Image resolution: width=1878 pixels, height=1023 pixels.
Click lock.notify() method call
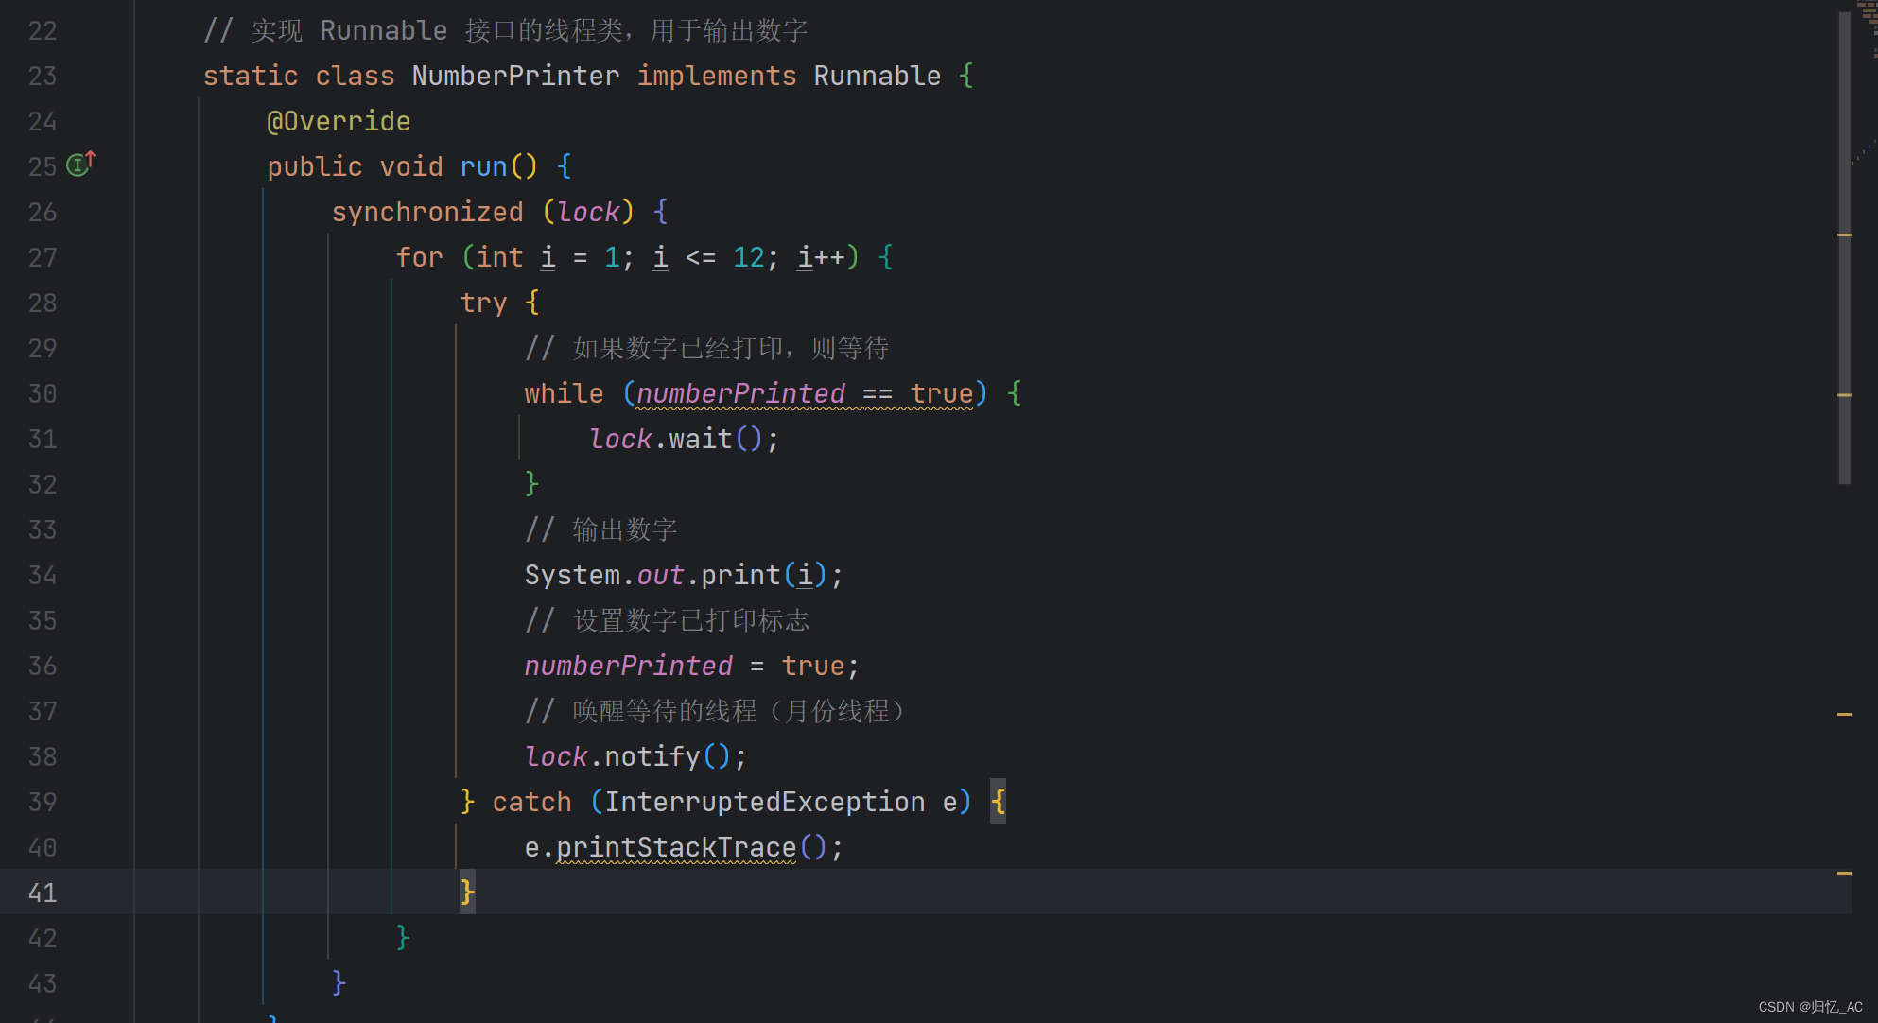[635, 756]
